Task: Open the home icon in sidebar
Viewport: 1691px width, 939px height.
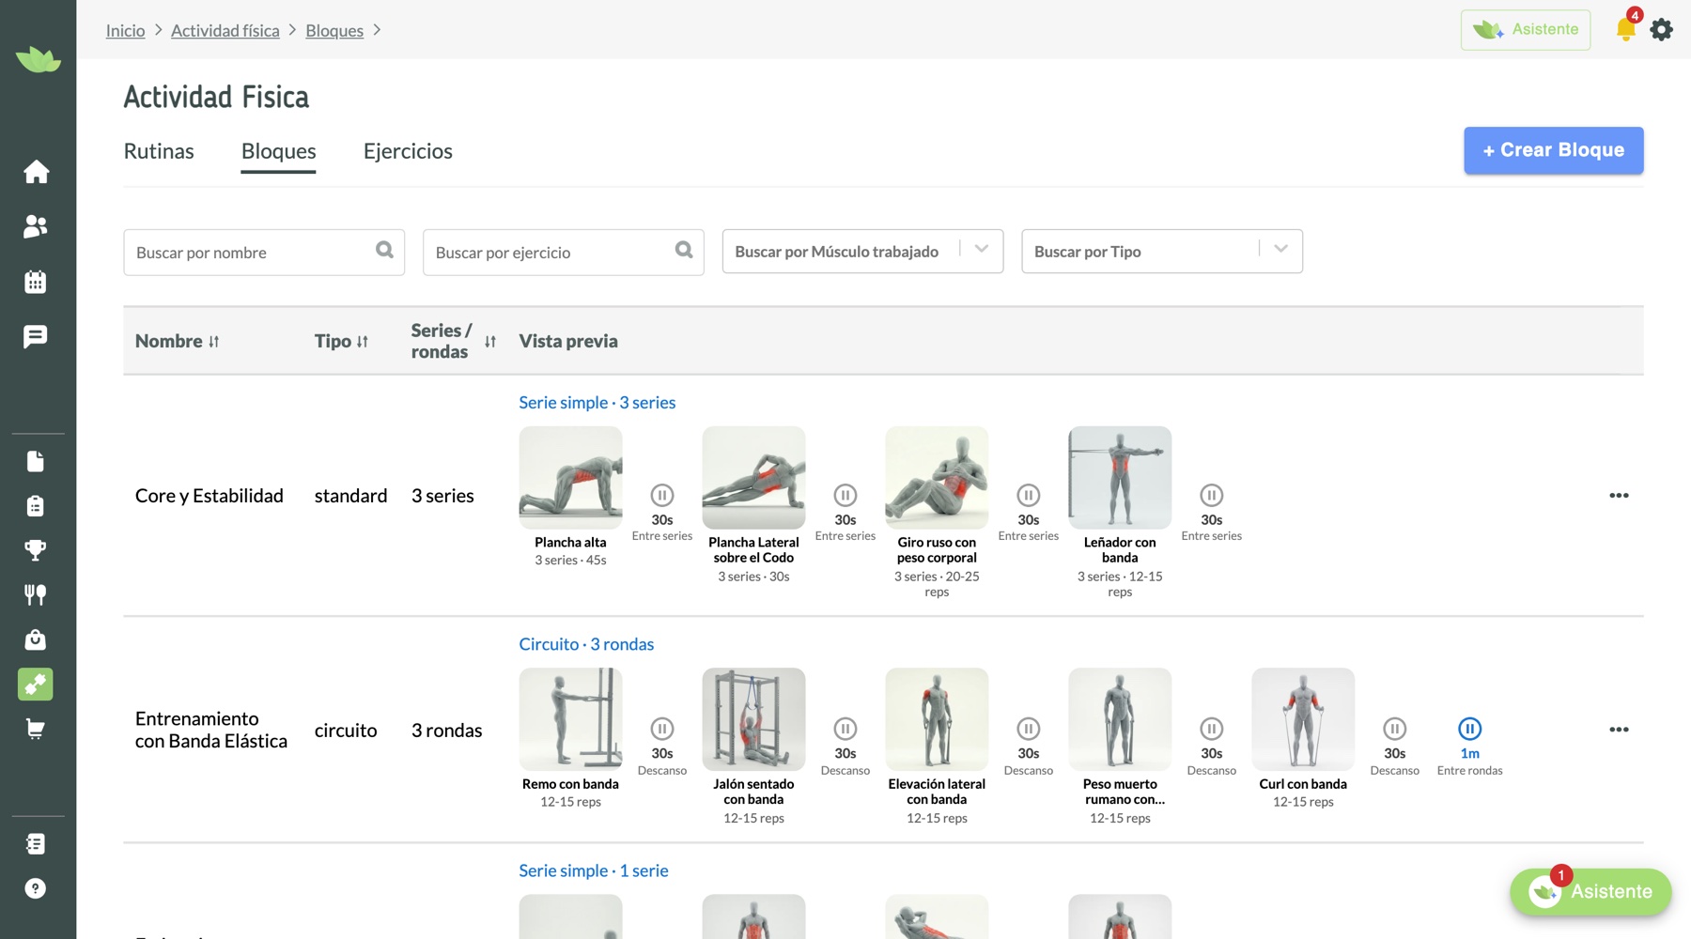Action: (x=36, y=172)
